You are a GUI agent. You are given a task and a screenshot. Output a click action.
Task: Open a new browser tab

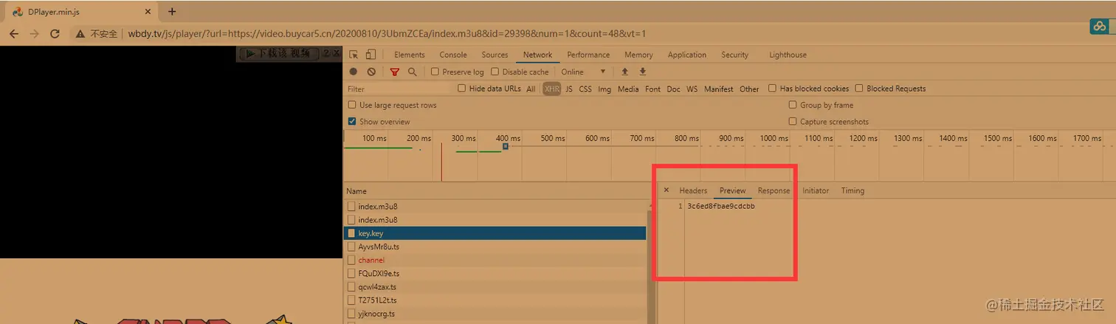click(x=172, y=12)
